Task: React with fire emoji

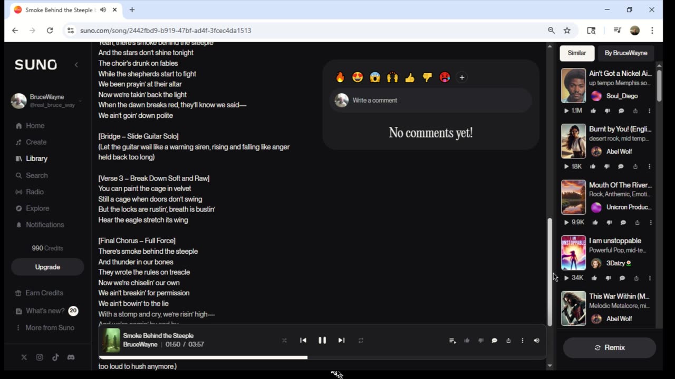Action: pos(340,77)
